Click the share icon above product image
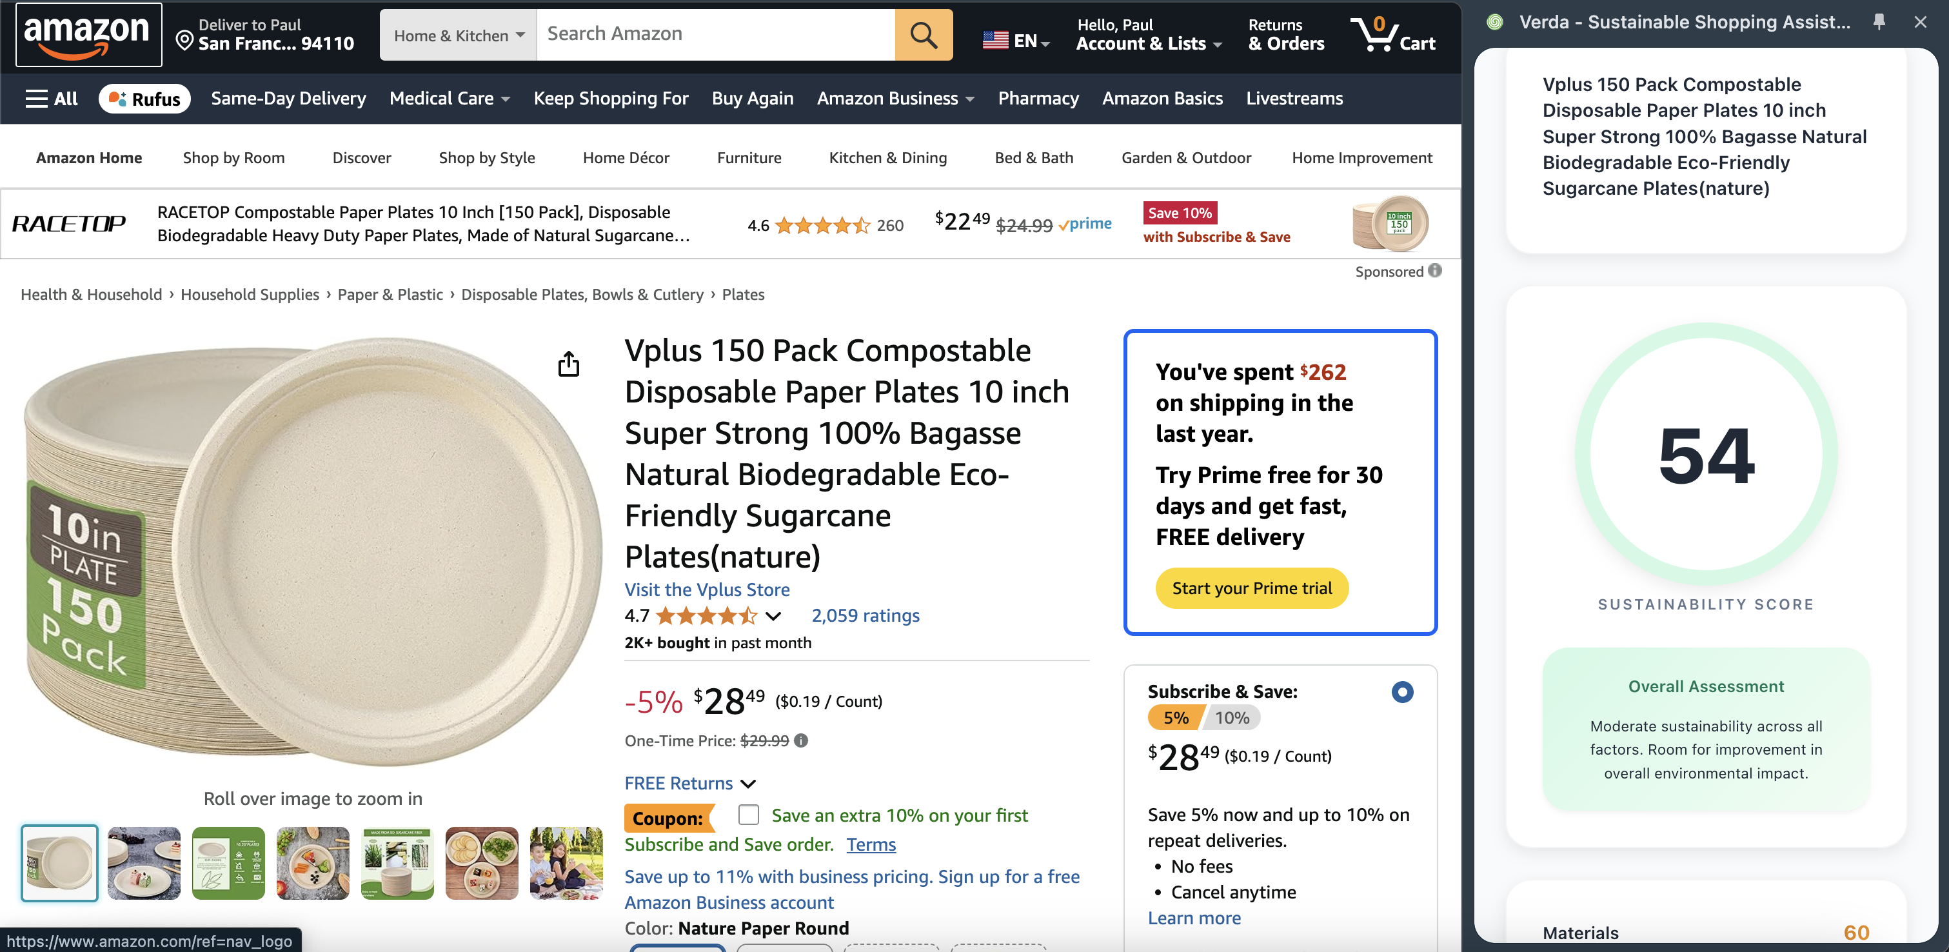The width and height of the screenshot is (1949, 952). coord(568,364)
